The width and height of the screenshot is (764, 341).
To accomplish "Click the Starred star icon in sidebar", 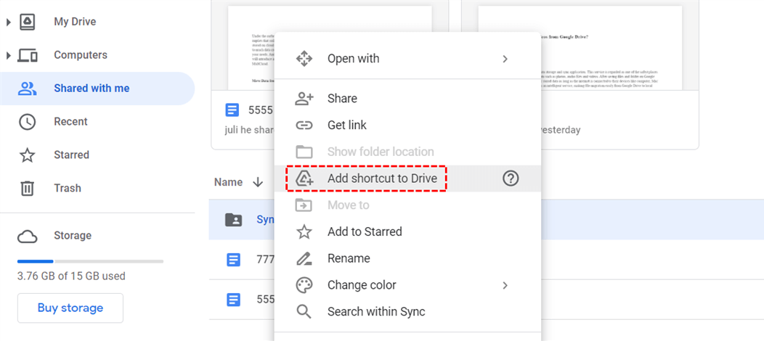I will [x=28, y=155].
